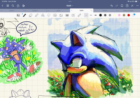Switch to the Arttttt tab
The image size is (140, 98).
point(105,11)
